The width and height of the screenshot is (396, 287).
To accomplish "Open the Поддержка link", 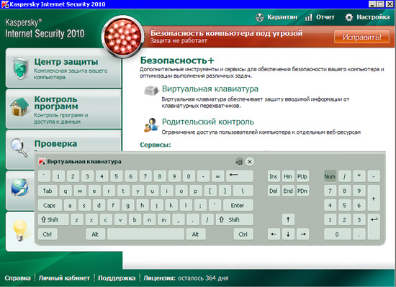I will pos(117,278).
